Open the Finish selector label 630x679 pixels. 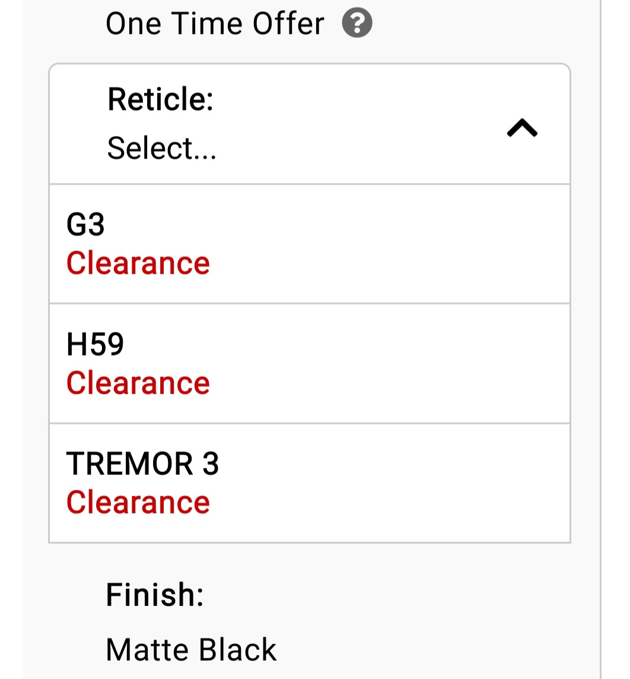(154, 595)
